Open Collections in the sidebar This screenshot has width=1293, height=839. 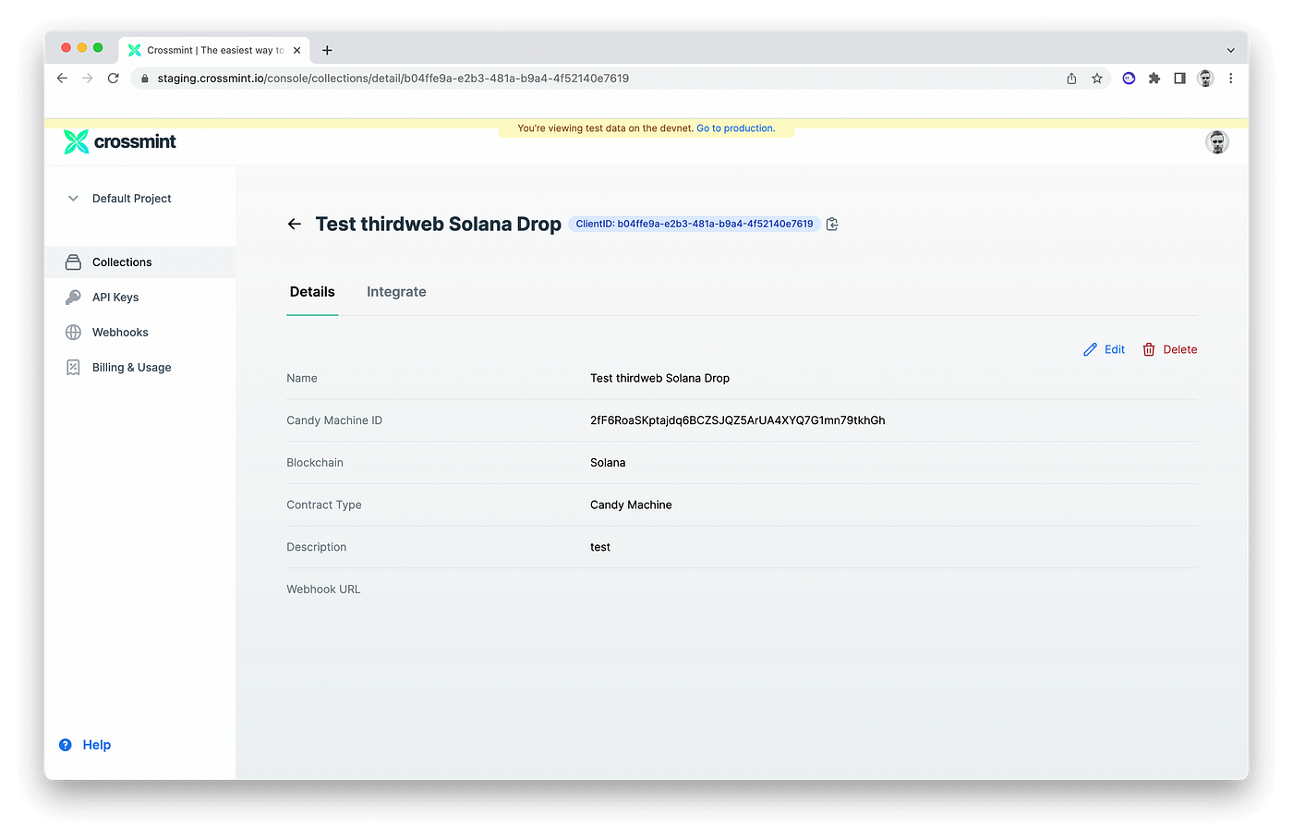(x=140, y=262)
